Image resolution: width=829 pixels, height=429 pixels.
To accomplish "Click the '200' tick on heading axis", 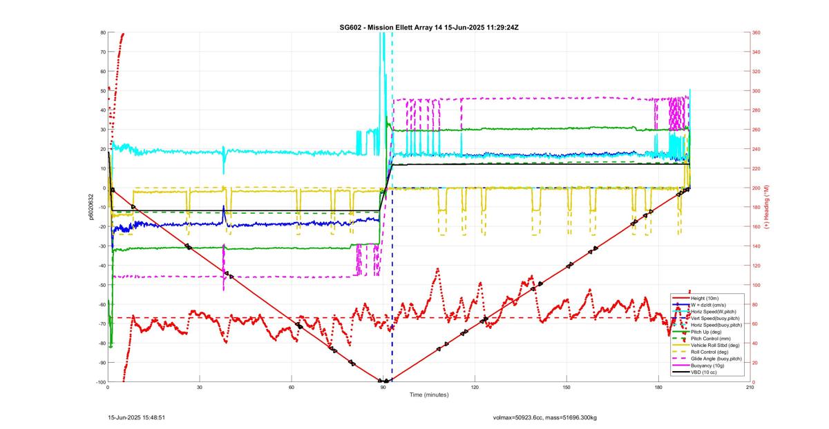I will [x=757, y=188].
